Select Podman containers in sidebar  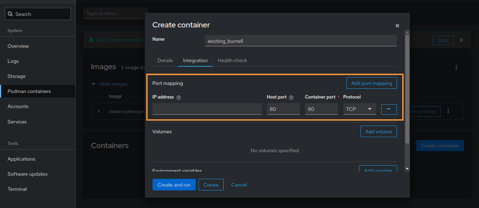[x=37, y=91]
